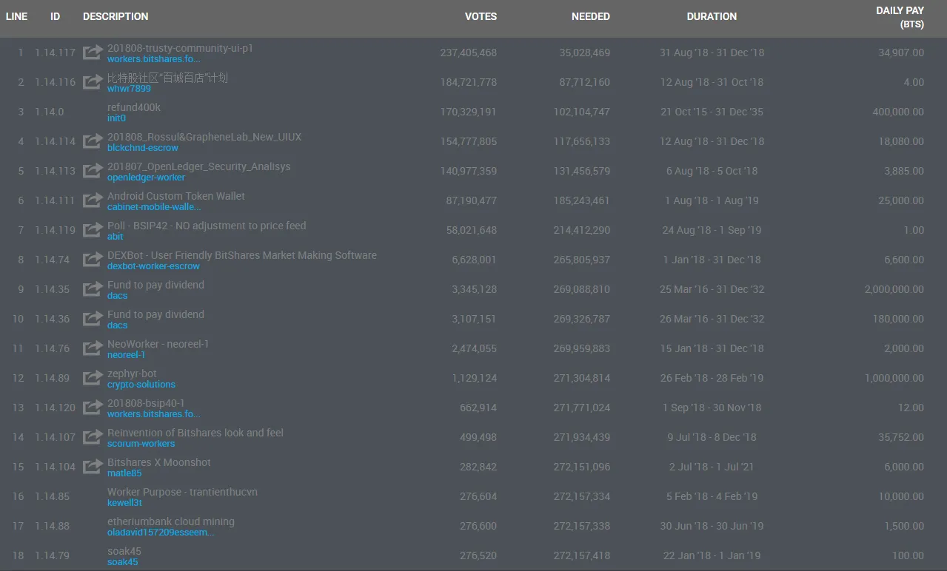Sort by LINE column header
This screenshot has width=947, height=571.
[x=16, y=16]
